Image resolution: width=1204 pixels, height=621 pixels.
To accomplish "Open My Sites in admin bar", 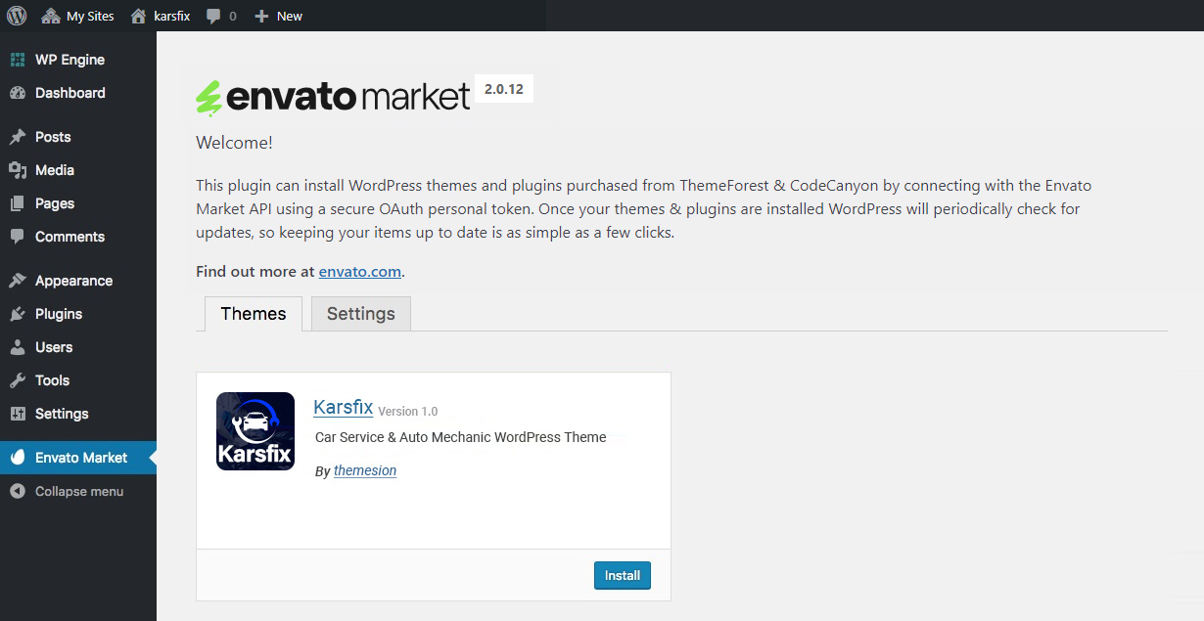I will click(x=78, y=16).
